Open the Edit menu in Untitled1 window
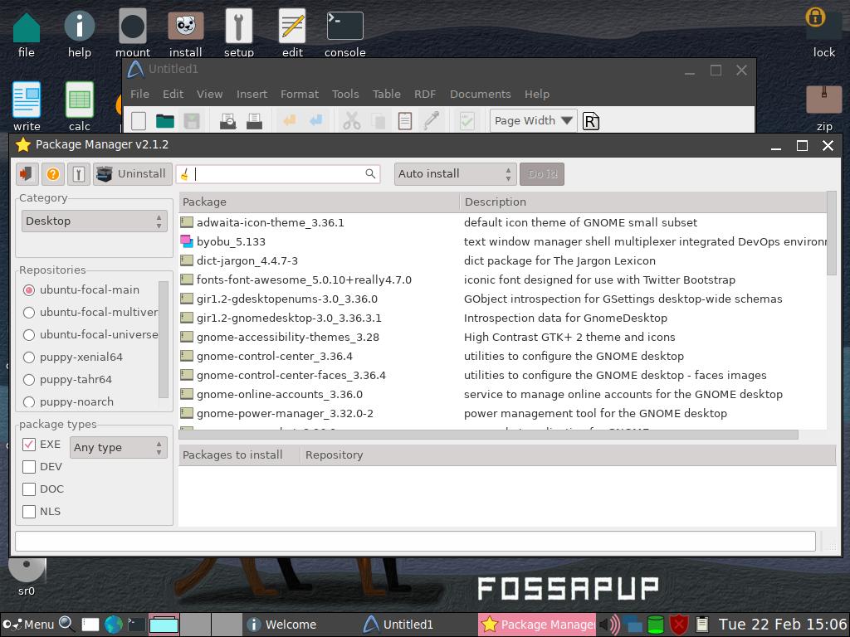This screenshot has width=850, height=637. pyautogui.click(x=173, y=95)
